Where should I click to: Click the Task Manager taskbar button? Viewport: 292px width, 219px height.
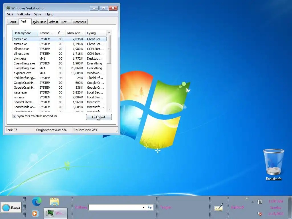coord(56,213)
